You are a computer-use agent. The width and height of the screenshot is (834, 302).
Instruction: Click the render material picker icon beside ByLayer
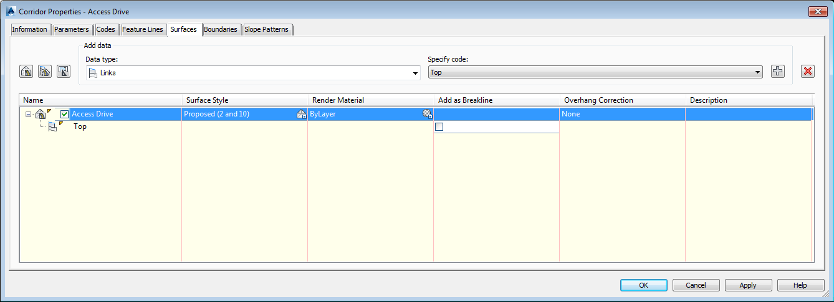coord(427,114)
